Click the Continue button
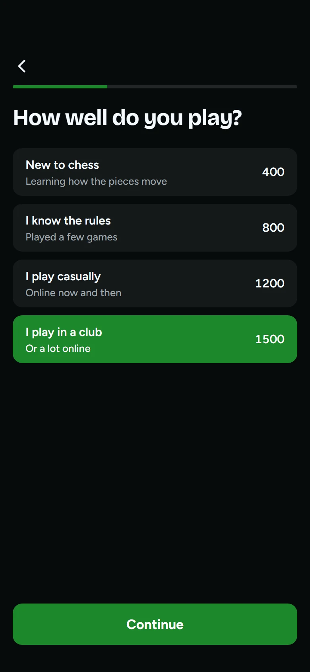The image size is (310, 672). [155, 624]
